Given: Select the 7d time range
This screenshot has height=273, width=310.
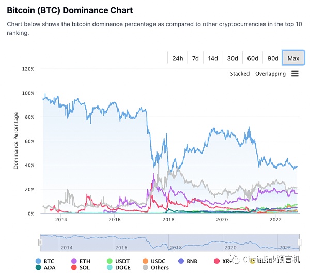Looking at the screenshot, I should point(195,58).
